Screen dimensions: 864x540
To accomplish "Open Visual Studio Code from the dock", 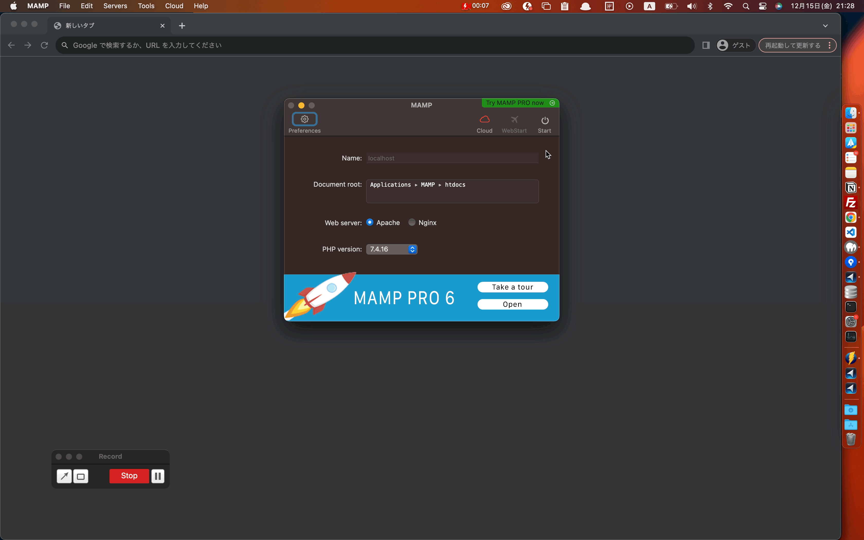I will 851,232.
